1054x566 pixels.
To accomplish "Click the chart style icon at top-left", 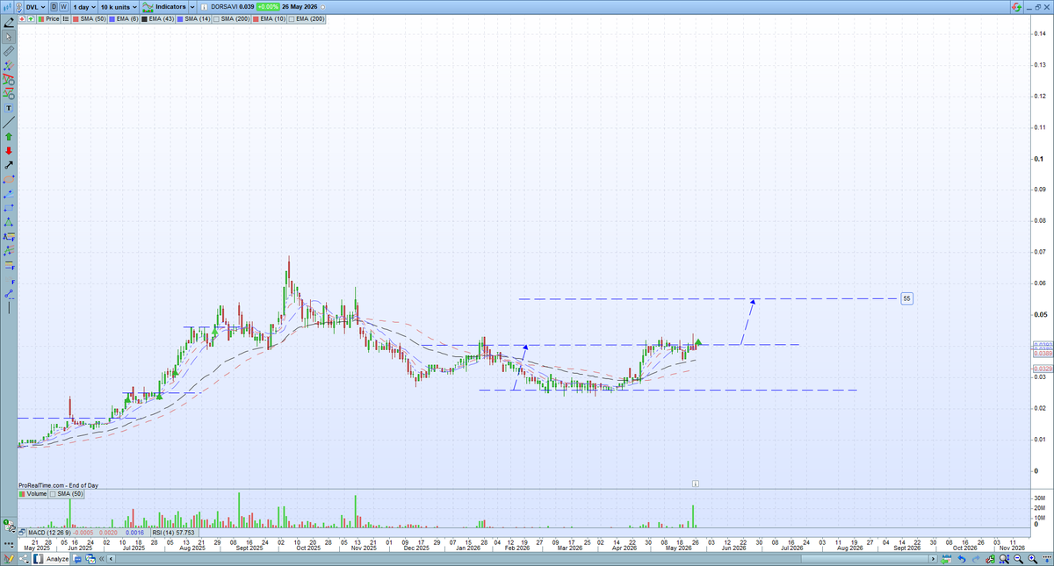I will [x=7, y=7].
